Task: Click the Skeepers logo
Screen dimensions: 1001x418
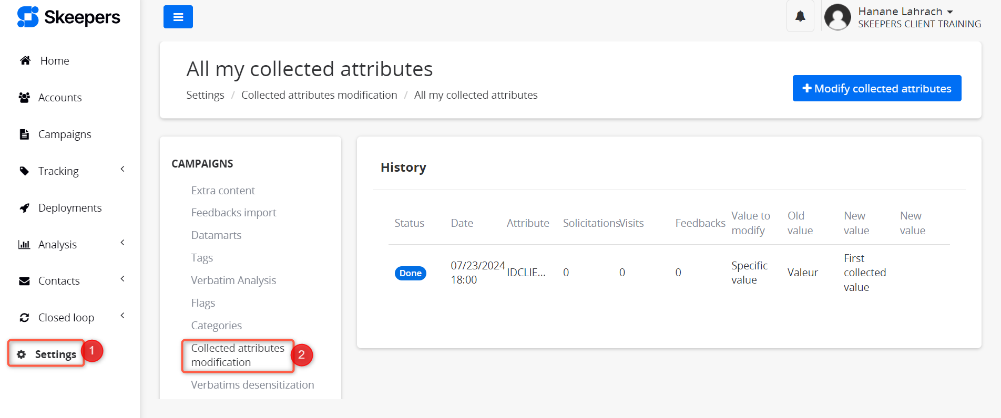Action: pos(68,17)
